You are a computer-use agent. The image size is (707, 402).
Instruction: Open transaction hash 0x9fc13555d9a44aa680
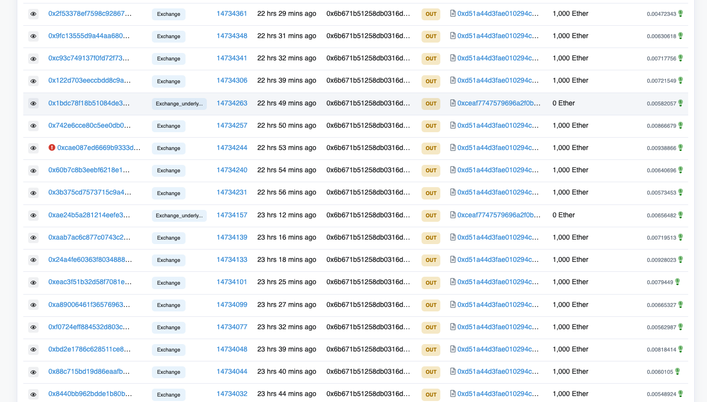tap(89, 36)
